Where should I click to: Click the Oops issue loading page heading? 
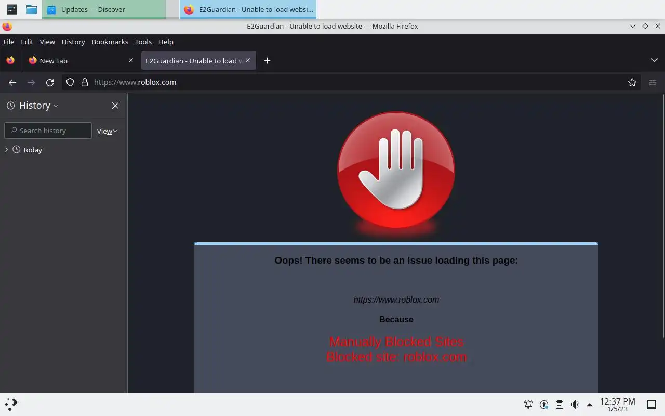[396, 260]
